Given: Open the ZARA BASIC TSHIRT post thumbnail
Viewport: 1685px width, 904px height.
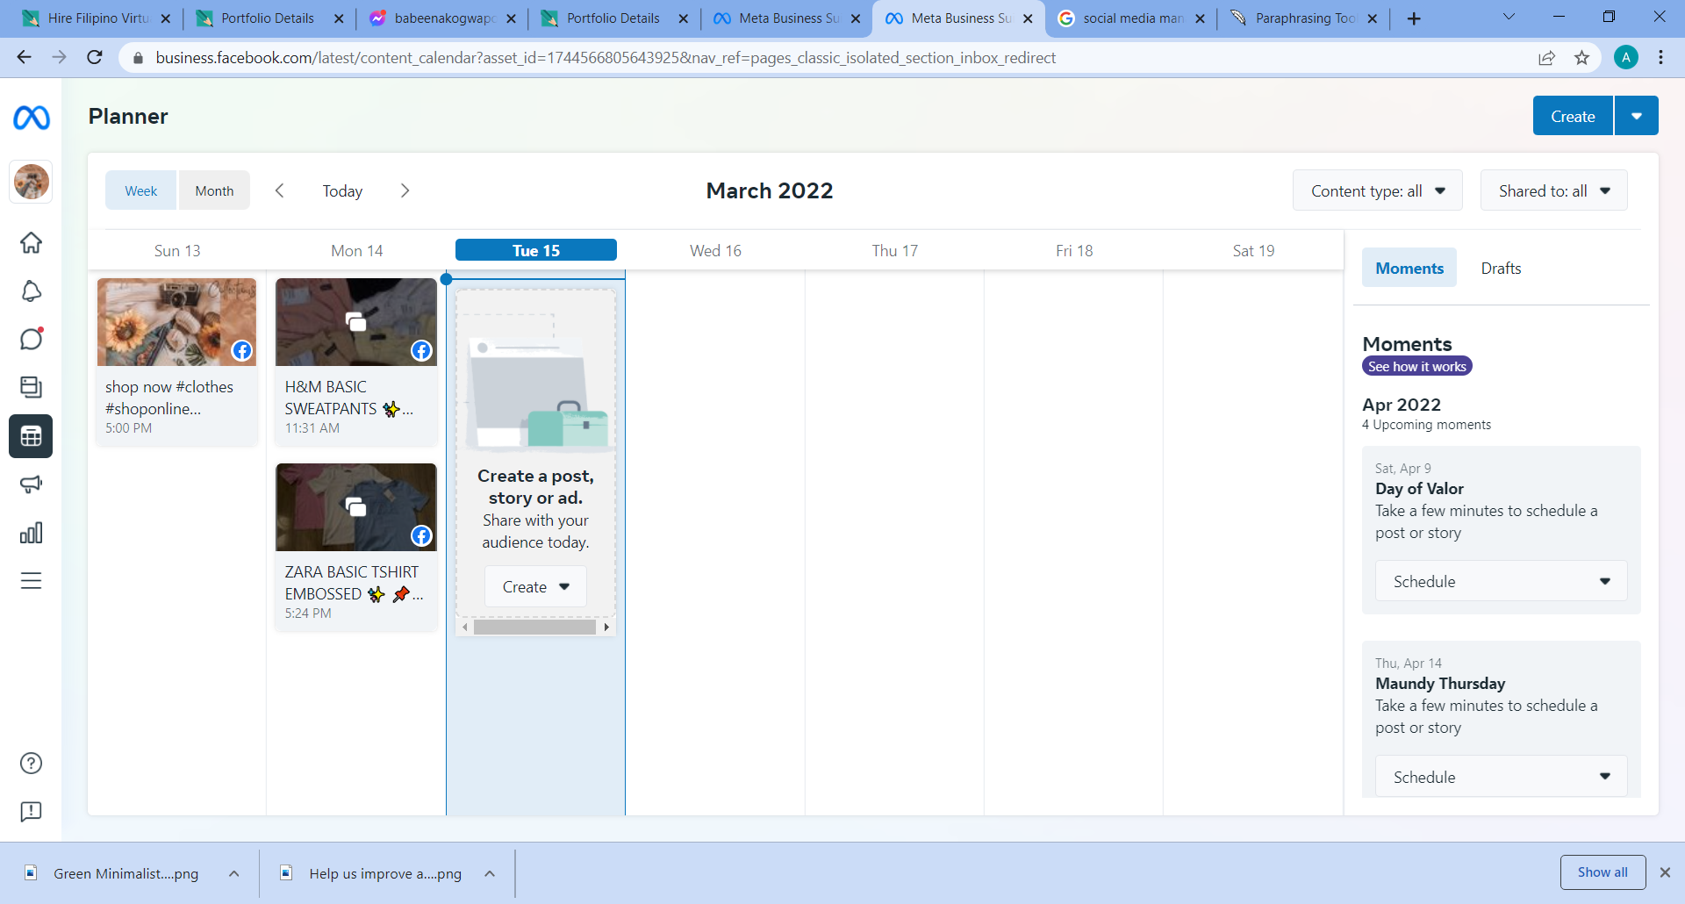Looking at the screenshot, I should [x=355, y=507].
